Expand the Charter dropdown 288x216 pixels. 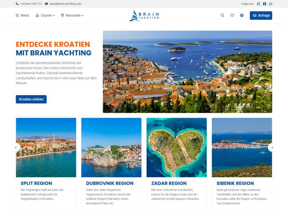[45, 15]
